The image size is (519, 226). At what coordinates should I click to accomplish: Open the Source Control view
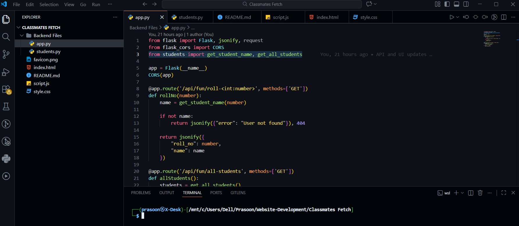point(6,54)
